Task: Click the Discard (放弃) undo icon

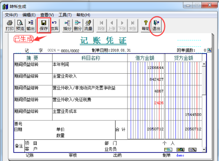Action: coord(54,26)
